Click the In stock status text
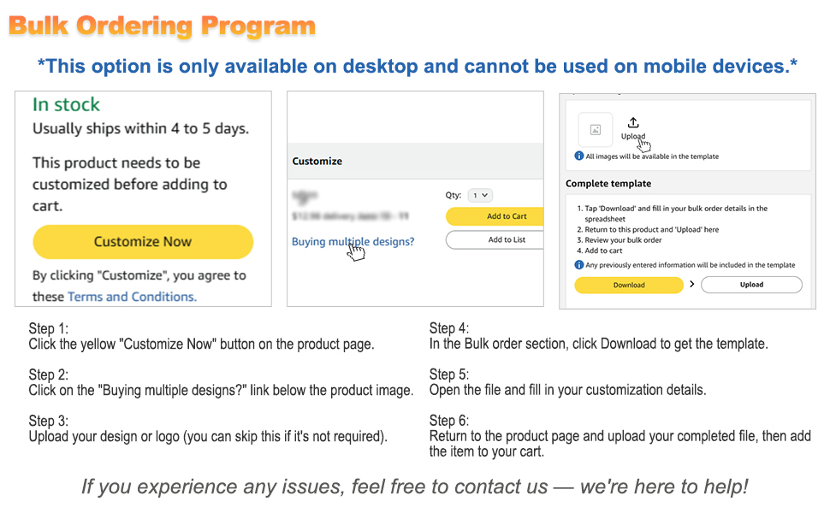 point(66,104)
